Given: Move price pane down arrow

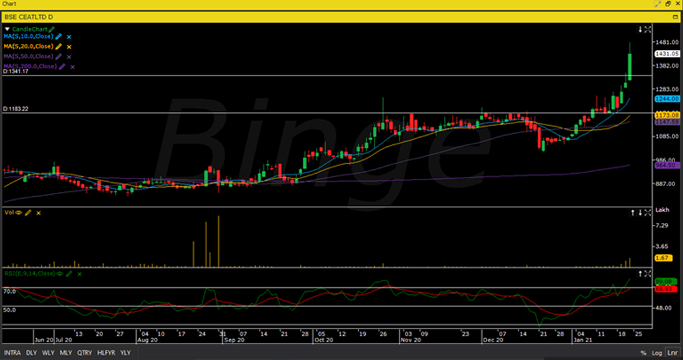Looking at the screenshot, I should pyautogui.click(x=640, y=30).
